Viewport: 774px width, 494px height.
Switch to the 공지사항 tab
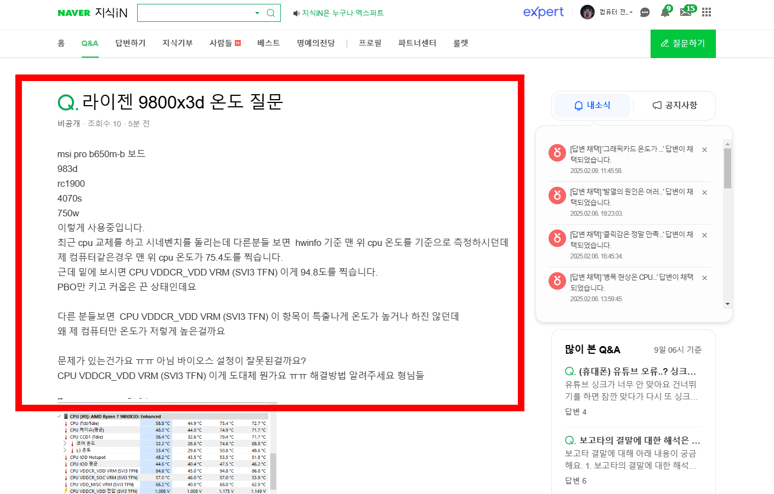pyautogui.click(x=675, y=105)
